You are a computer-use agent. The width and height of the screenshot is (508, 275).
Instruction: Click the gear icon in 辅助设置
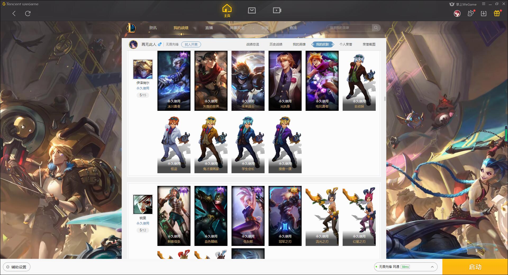tap(8, 267)
